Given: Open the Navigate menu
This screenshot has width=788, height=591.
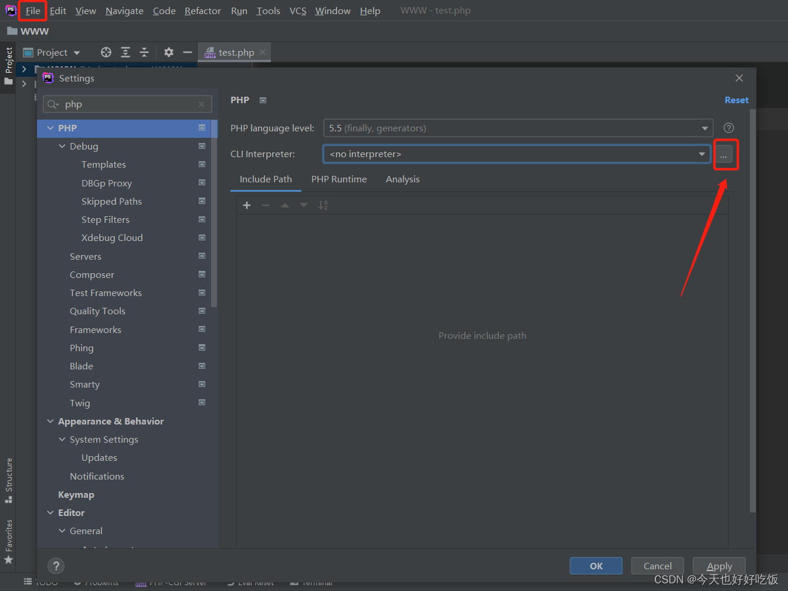Looking at the screenshot, I should [124, 11].
